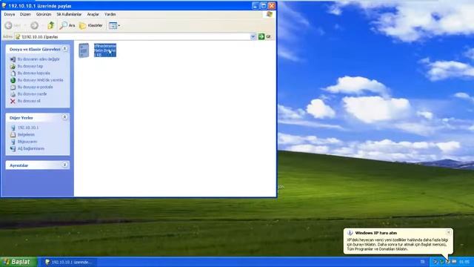Click 'Bu dosyayı taşı' link

click(x=30, y=66)
